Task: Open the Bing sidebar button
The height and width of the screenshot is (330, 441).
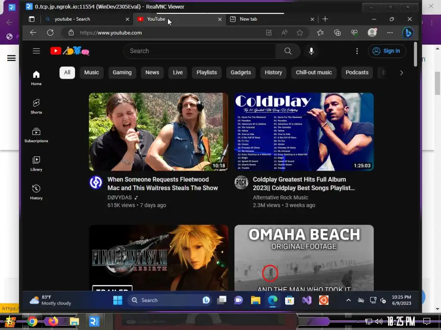Action: click(408, 33)
